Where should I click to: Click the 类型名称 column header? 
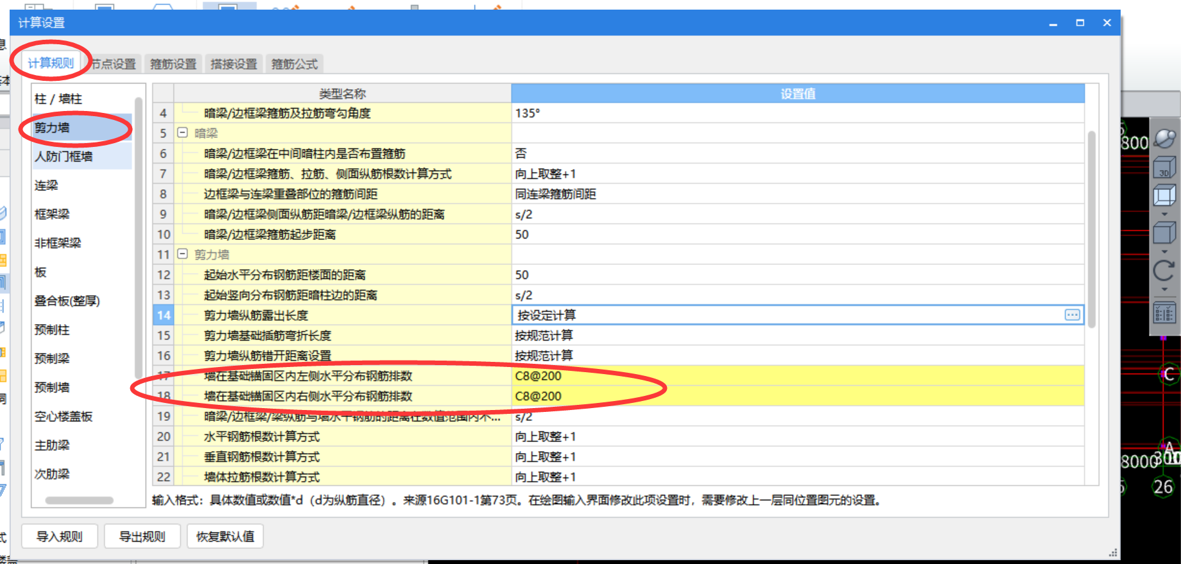[x=343, y=94]
